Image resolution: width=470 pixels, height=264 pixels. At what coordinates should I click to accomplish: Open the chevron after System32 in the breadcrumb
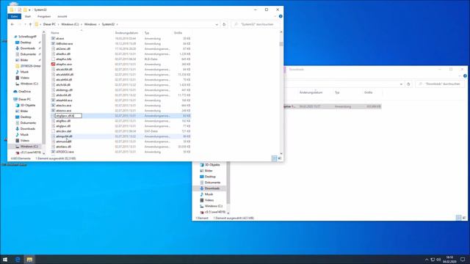pos(117,24)
